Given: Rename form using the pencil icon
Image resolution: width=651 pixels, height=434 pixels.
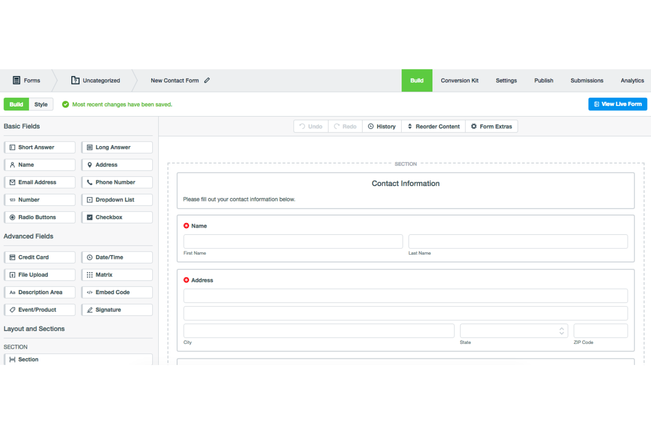Looking at the screenshot, I should (207, 80).
